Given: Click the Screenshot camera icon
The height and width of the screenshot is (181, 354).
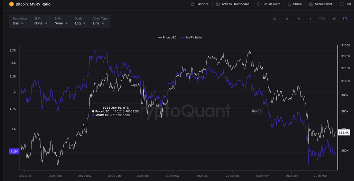Looking at the screenshot, I should pyautogui.click(x=311, y=4).
